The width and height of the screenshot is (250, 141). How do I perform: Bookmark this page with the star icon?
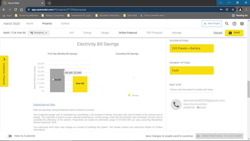click(x=233, y=10)
